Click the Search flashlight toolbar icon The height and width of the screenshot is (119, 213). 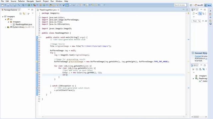(58, 5)
